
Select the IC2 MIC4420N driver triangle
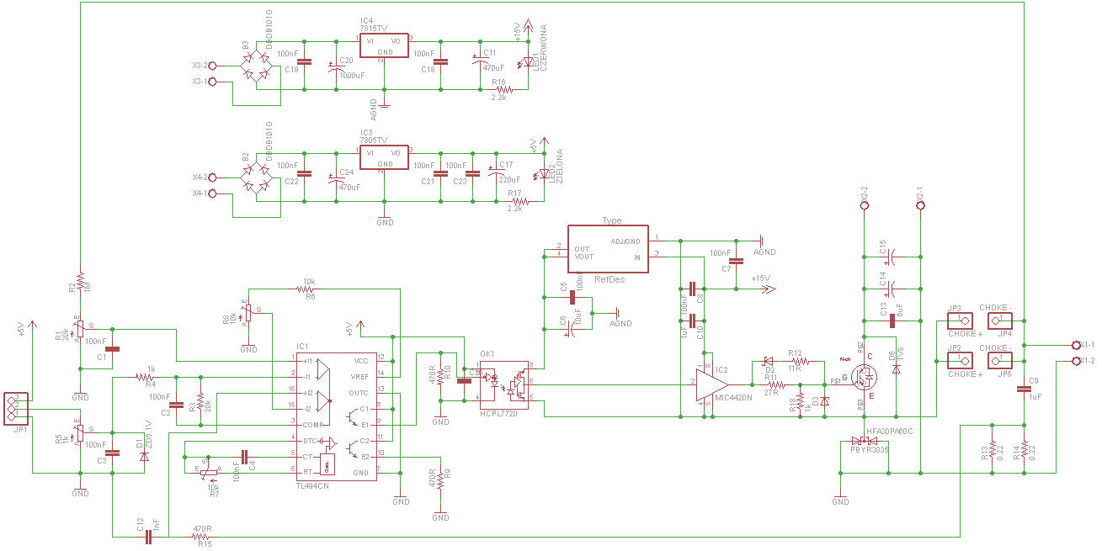[711, 383]
